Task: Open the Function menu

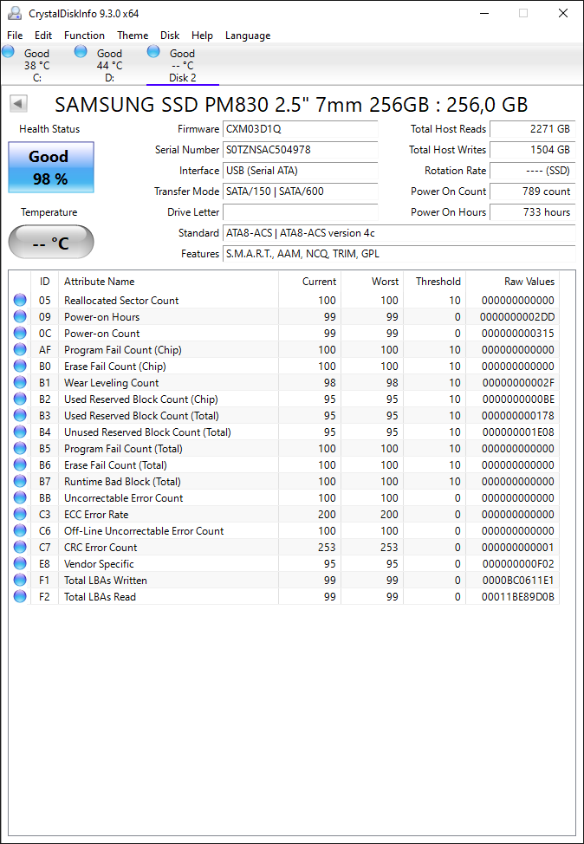Action: point(84,36)
